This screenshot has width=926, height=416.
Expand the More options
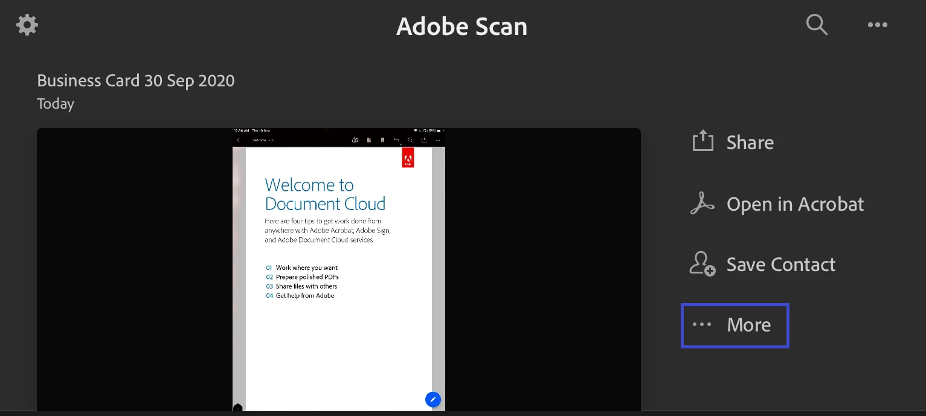[x=735, y=325]
